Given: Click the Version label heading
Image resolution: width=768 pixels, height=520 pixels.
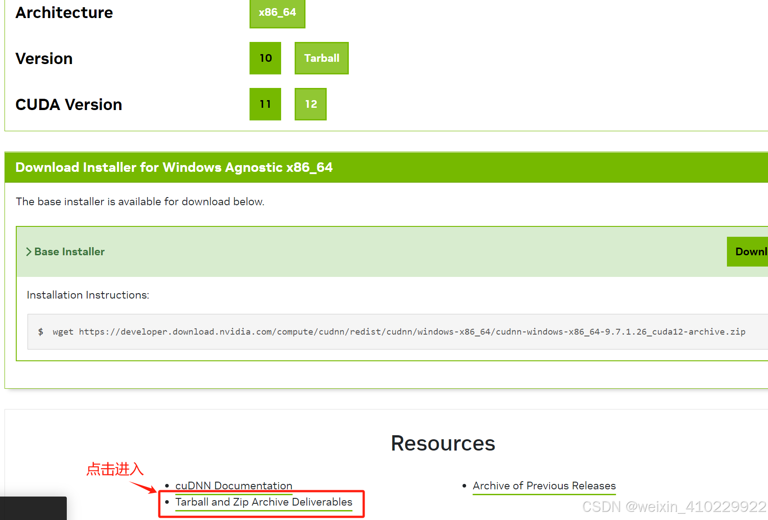Looking at the screenshot, I should point(44,58).
